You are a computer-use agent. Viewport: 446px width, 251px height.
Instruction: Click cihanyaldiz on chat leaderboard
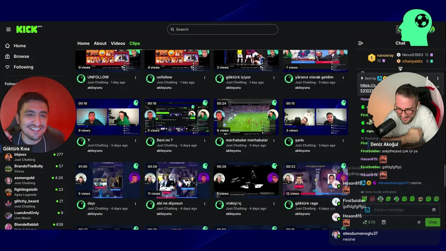click(x=412, y=61)
